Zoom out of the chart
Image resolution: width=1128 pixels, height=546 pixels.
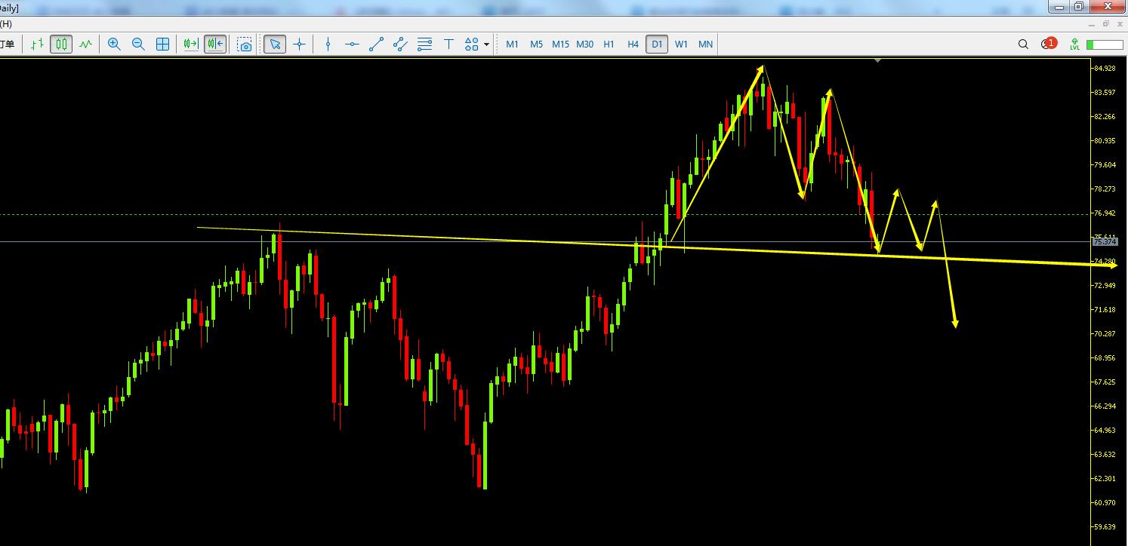(138, 44)
